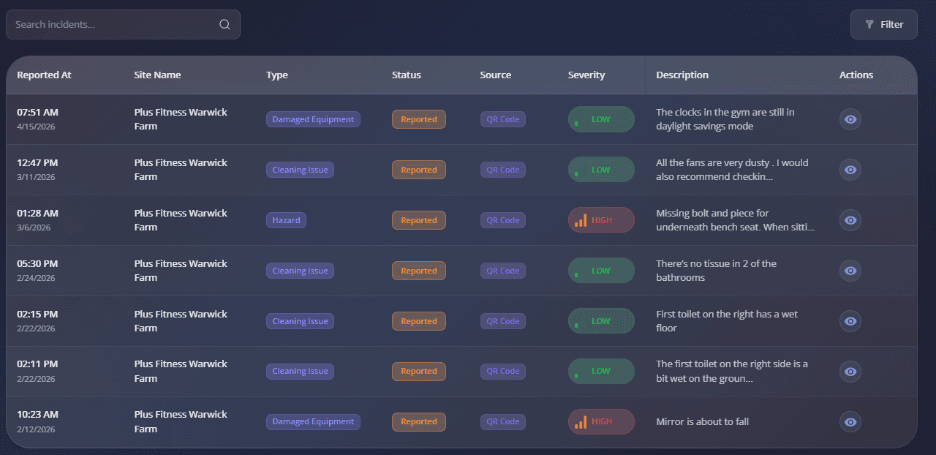This screenshot has height=455, width=936.
Task: Click the Status column header
Action: pos(407,75)
